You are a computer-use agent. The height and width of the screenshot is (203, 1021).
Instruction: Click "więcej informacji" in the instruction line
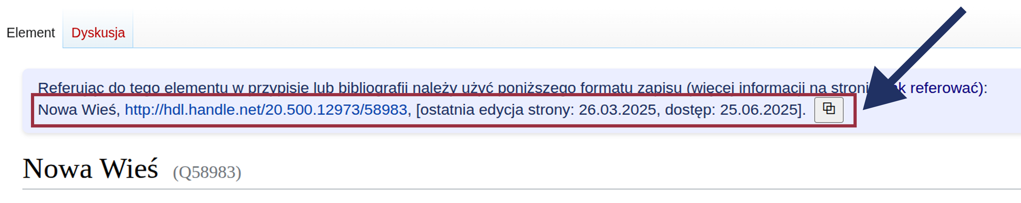[751, 88]
